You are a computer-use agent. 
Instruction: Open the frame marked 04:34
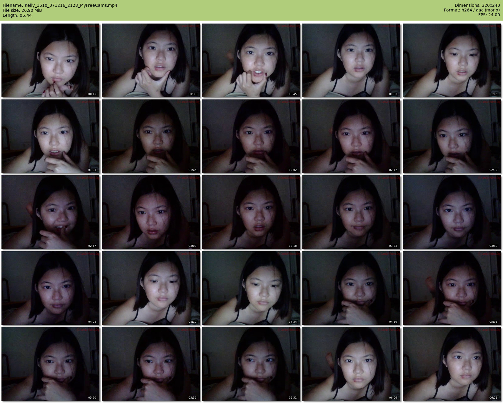pyautogui.click(x=251, y=288)
